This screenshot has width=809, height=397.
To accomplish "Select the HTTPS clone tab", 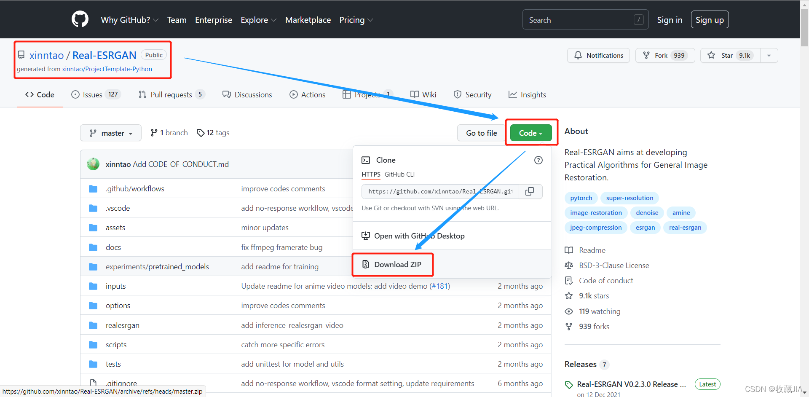I will (371, 174).
